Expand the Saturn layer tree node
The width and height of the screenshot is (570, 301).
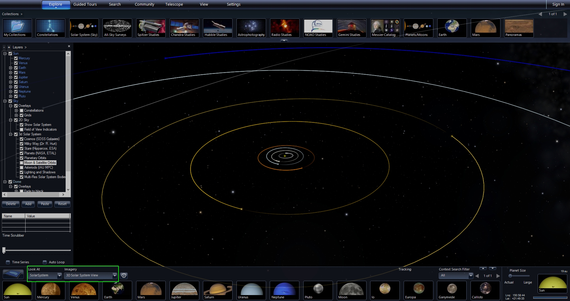[x=11, y=82]
